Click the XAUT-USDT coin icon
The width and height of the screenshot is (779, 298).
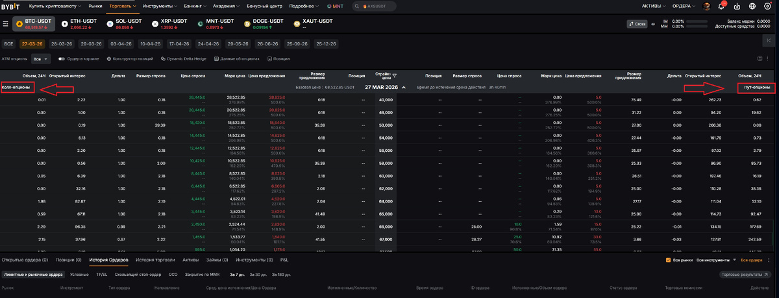pos(297,23)
